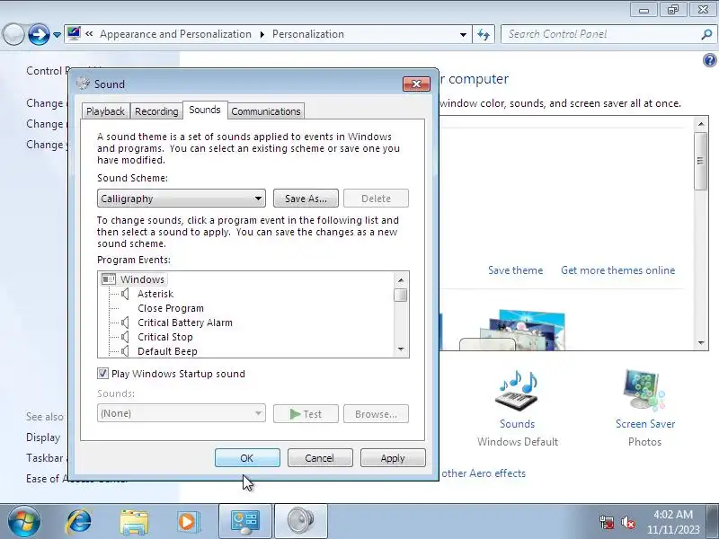Click Program Events scrollbar down arrow
Viewport: 719px width, 539px height.
[401, 349]
